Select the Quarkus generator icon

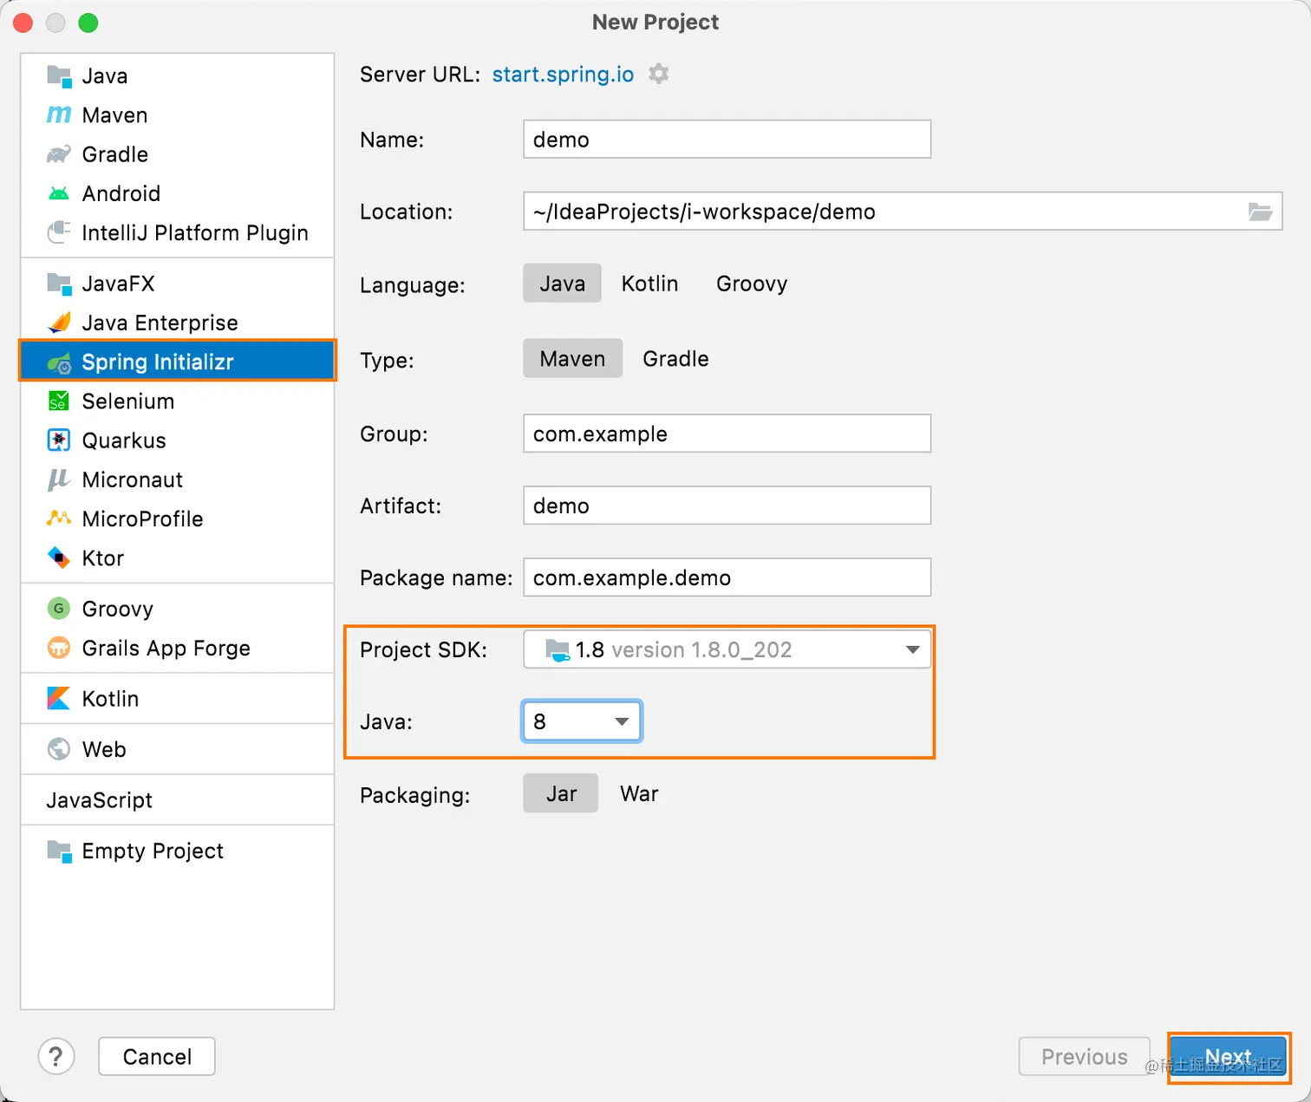[x=59, y=440]
